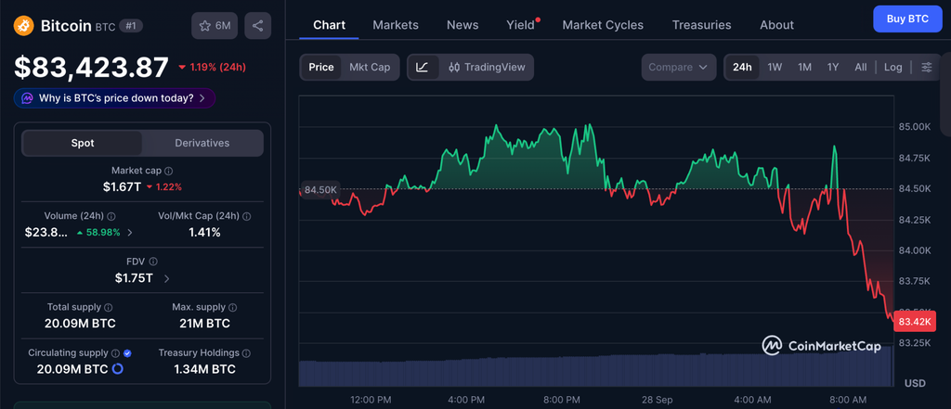
Task: Open the Treasuries tab
Action: coord(702,25)
